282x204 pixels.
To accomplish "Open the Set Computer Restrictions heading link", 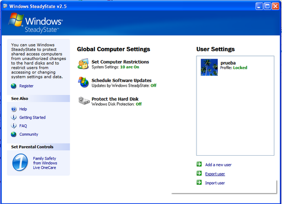I will coord(120,61).
